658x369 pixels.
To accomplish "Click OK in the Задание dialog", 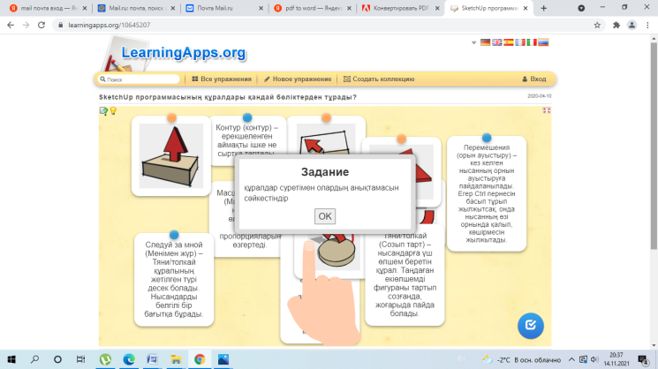I will pyautogui.click(x=325, y=216).
